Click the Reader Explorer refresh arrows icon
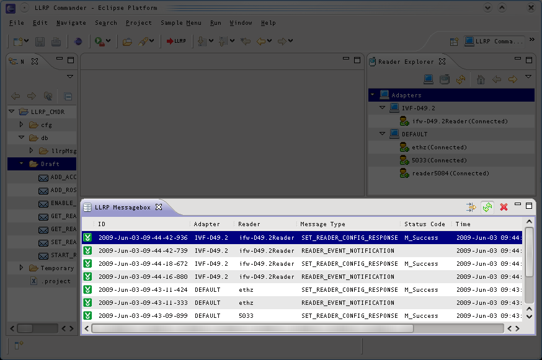The height and width of the screenshot is (360, 542). 461,79
